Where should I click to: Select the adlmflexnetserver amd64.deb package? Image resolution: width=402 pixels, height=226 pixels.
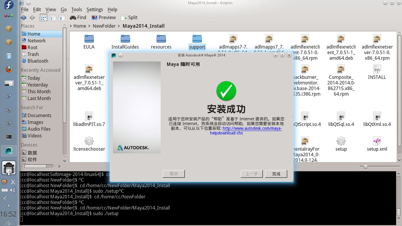[x=89, y=77]
